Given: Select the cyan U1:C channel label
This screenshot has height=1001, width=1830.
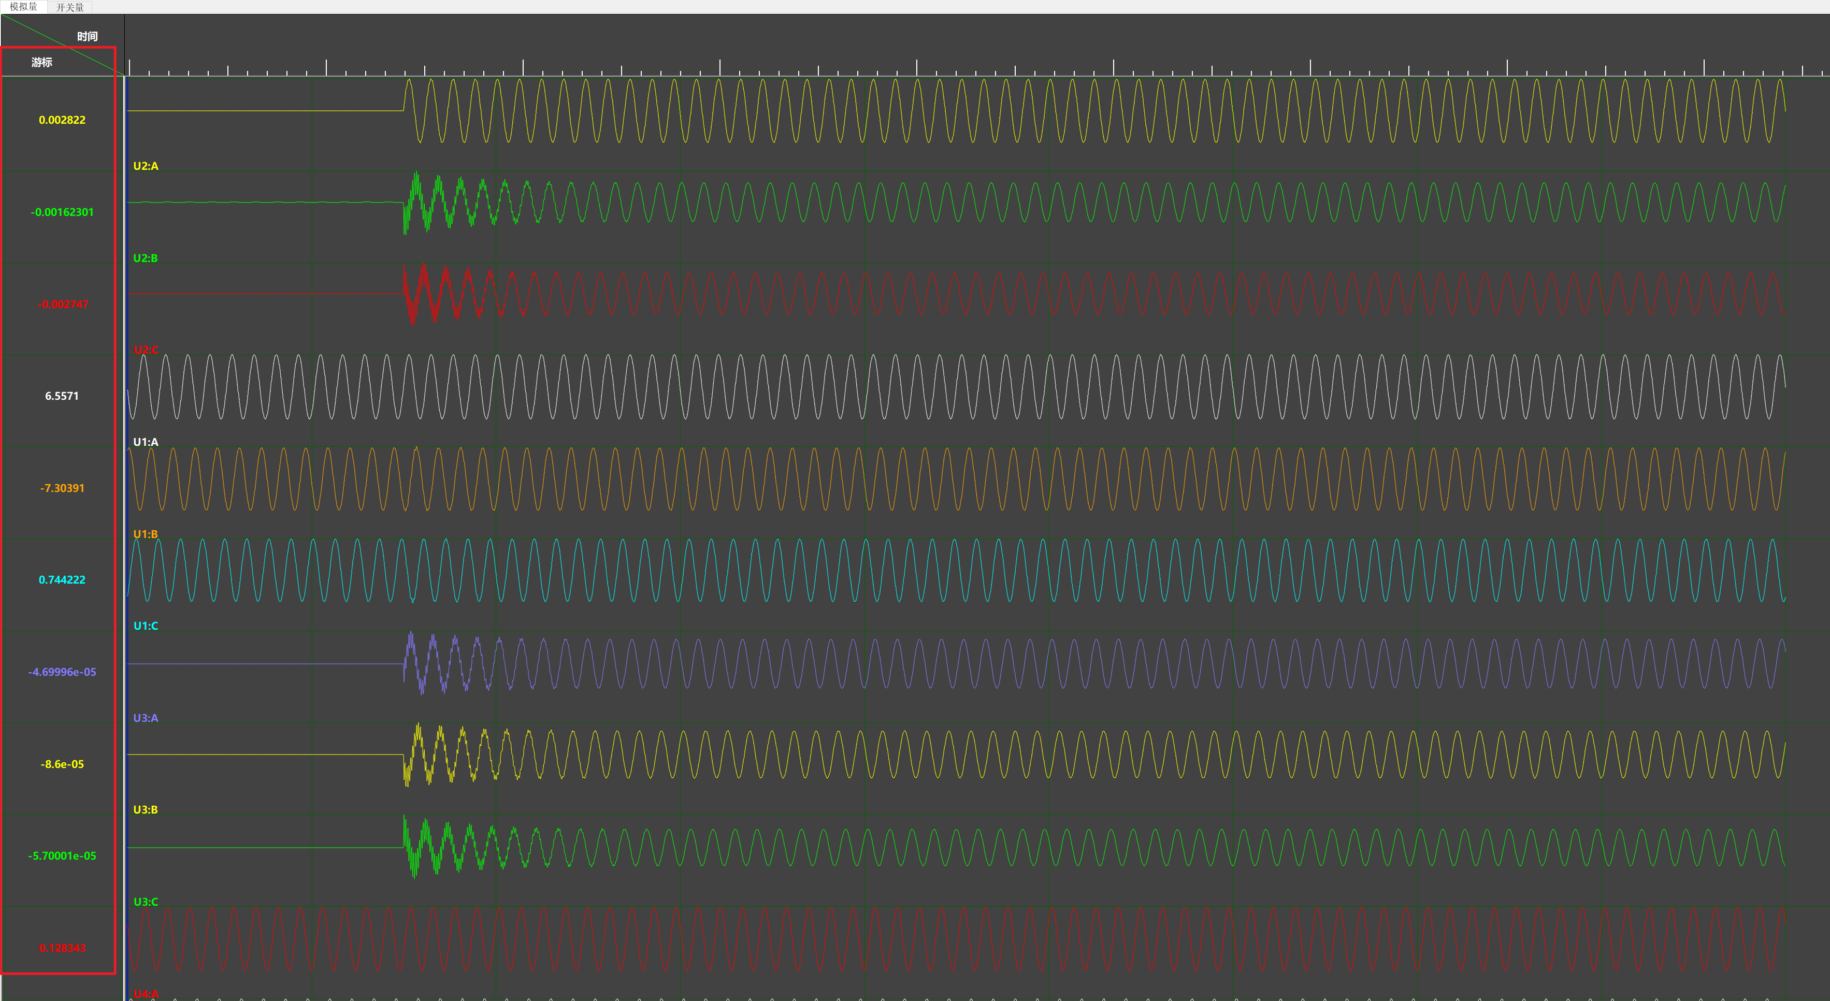Looking at the screenshot, I should (146, 626).
